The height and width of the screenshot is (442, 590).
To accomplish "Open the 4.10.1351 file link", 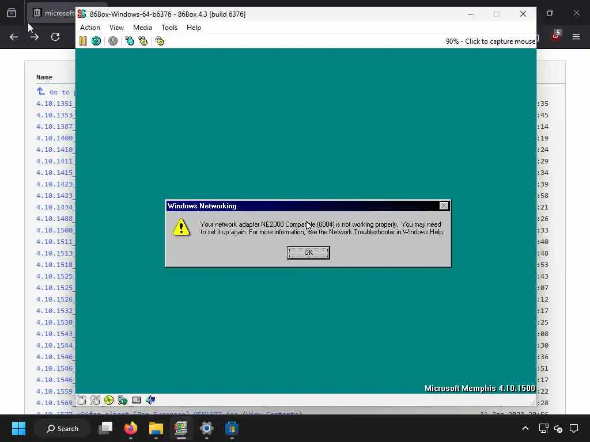I will pos(55,104).
